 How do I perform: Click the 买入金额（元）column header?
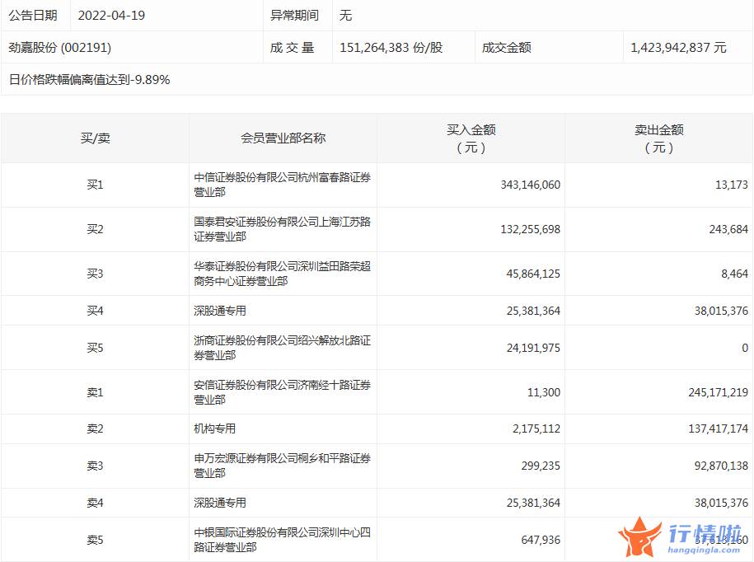(x=471, y=138)
